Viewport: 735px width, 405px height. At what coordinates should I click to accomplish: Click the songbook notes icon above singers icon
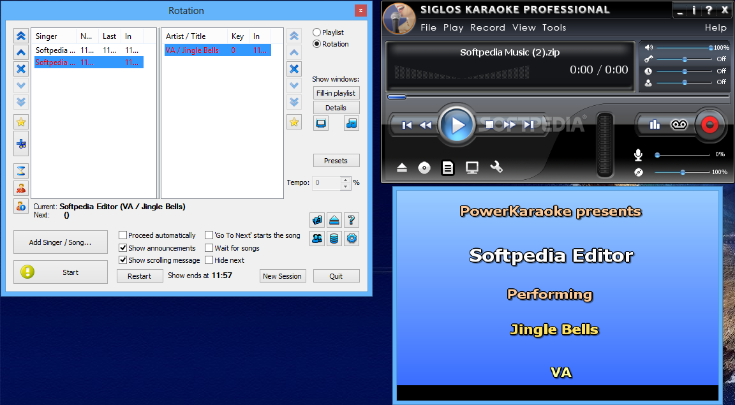[317, 219]
